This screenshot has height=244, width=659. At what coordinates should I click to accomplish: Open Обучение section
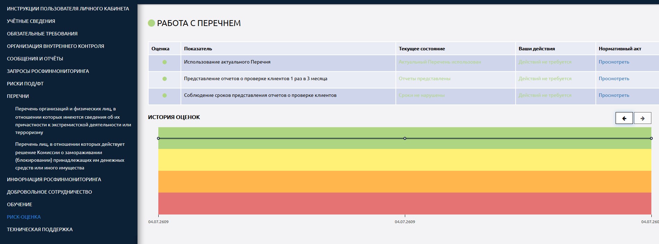pyautogui.click(x=19, y=204)
